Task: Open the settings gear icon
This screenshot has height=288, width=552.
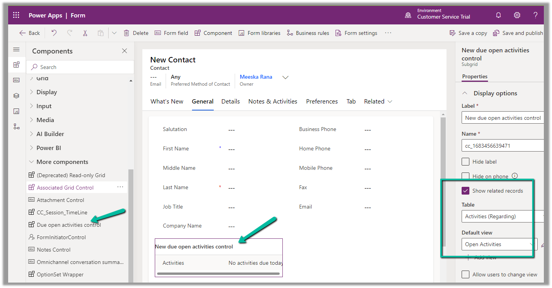Action: (517, 16)
